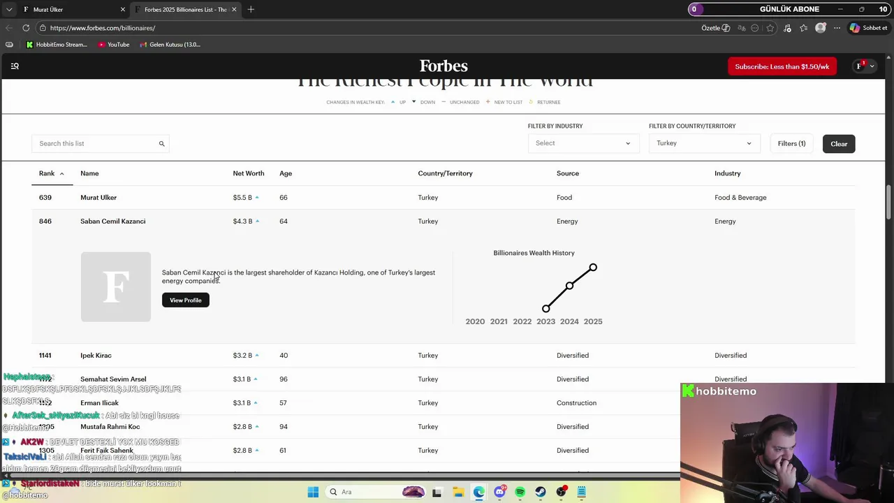Open File Explorer from the taskbar
Image resolution: width=894 pixels, height=503 pixels.
[458, 492]
